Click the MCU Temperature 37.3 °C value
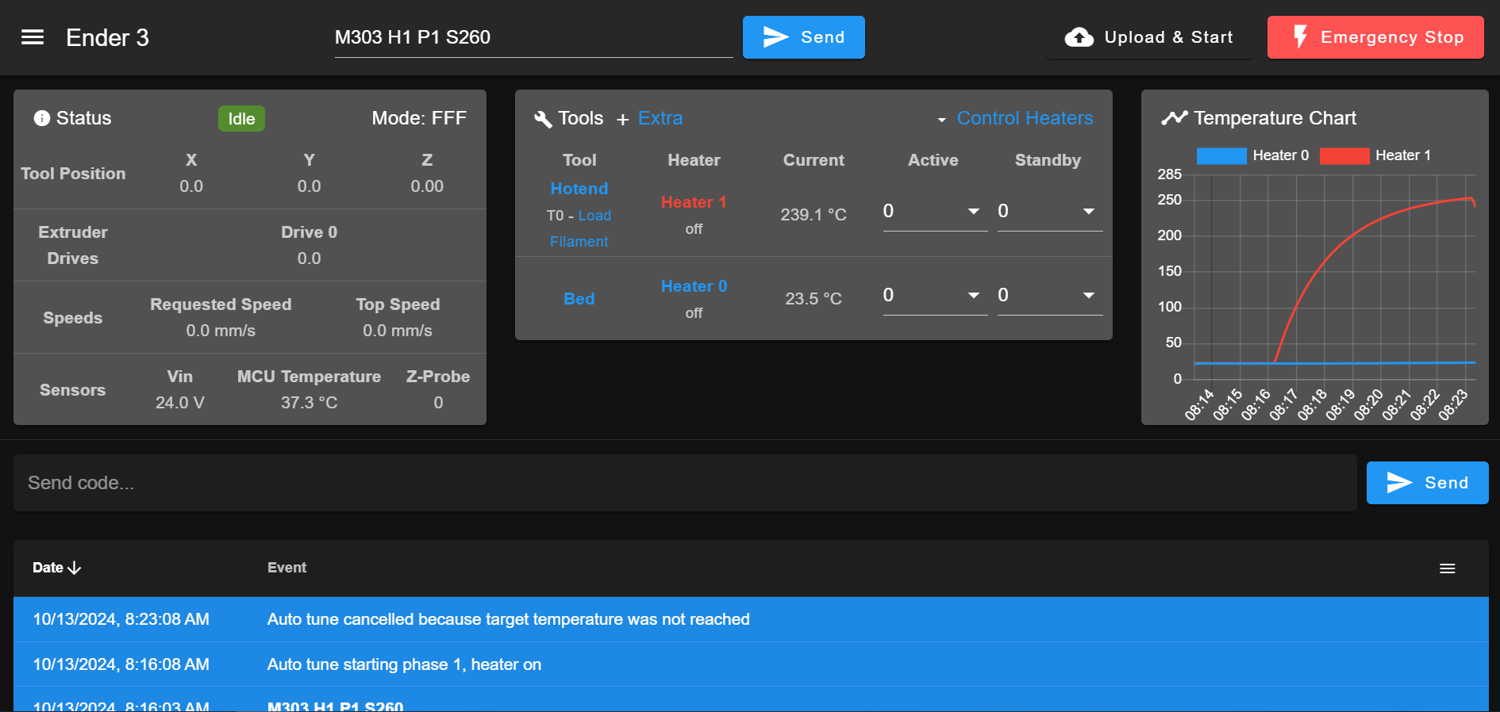 (309, 403)
